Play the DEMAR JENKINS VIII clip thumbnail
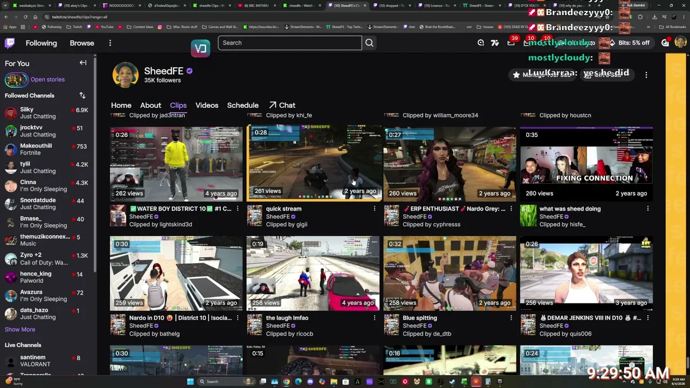This screenshot has height=388, width=690. [586, 273]
